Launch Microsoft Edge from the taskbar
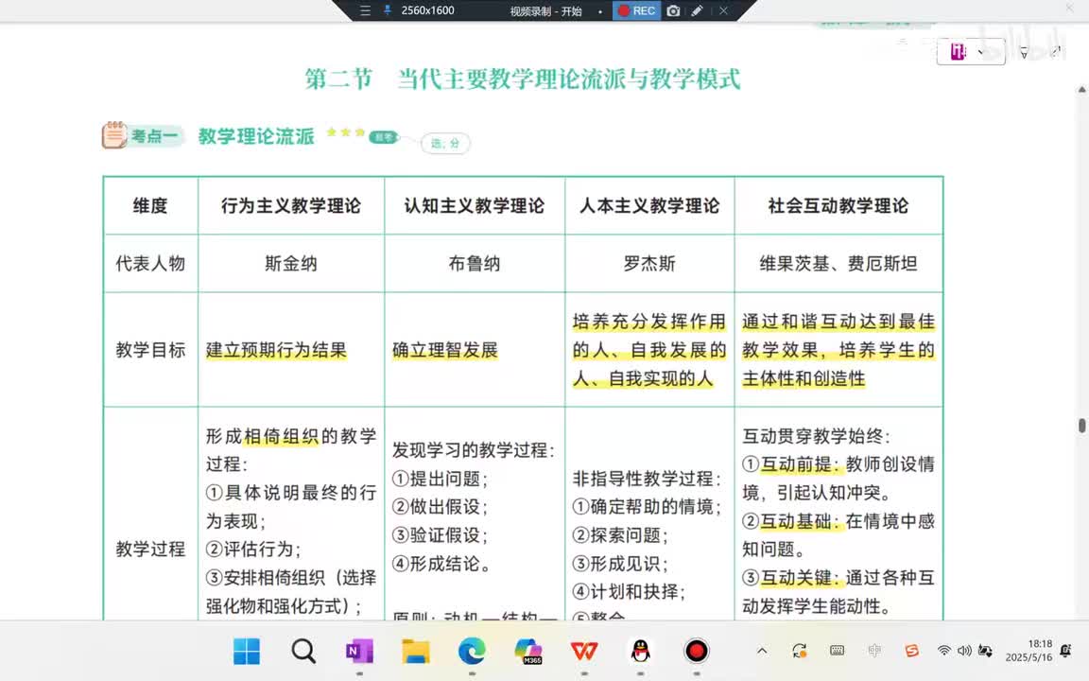The image size is (1089, 681). (473, 651)
